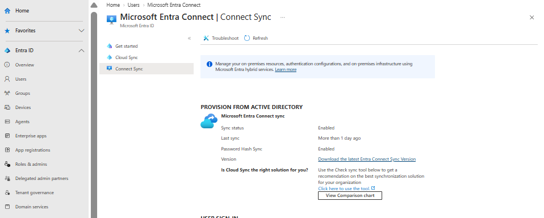The height and width of the screenshot is (218, 544).
Task: Click the 'Microsoft Entra Connect sync' subheading
Action: click(x=253, y=116)
